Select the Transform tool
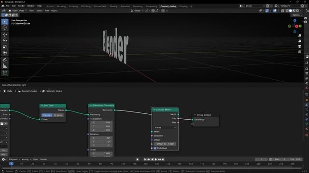The image size is (309, 173). (5, 53)
